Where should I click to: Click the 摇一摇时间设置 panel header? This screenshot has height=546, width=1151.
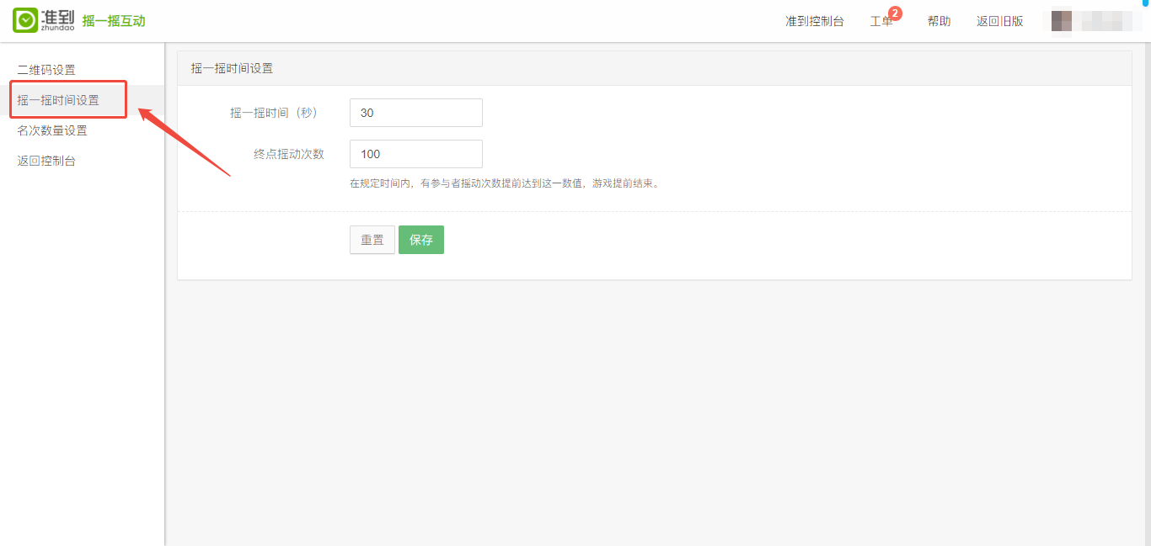pos(232,68)
